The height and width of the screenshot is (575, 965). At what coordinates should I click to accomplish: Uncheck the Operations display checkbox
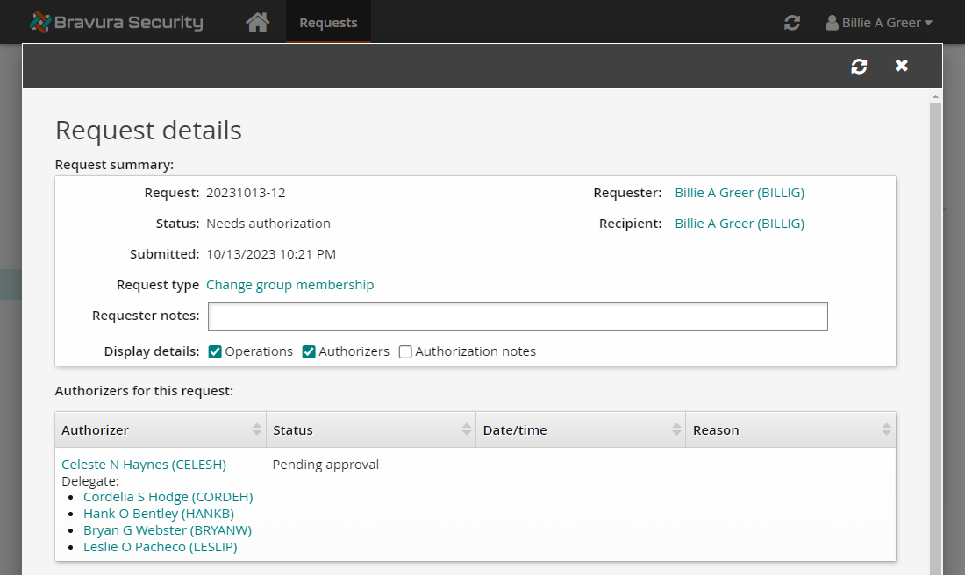point(215,351)
